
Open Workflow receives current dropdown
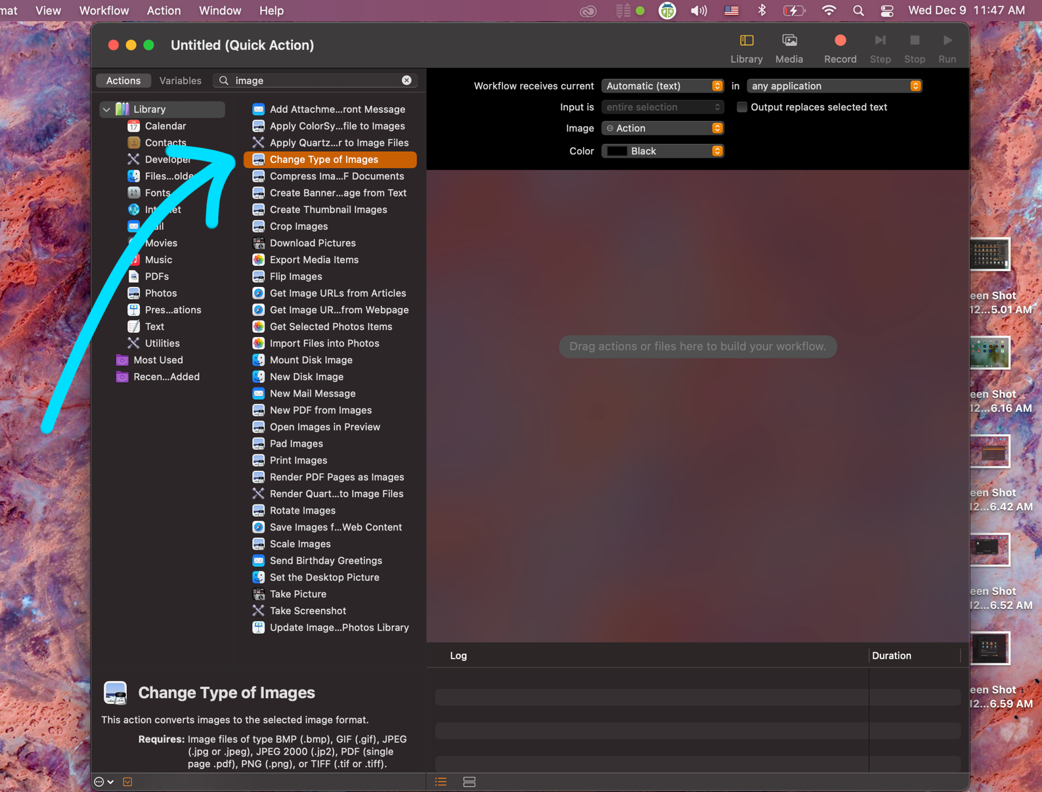click(x=662, y=86)
